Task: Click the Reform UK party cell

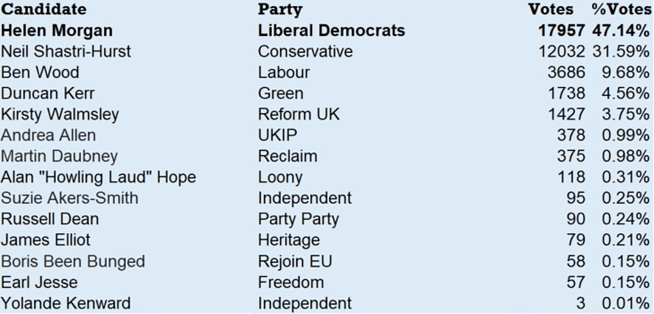Action: tap(298, 114)
